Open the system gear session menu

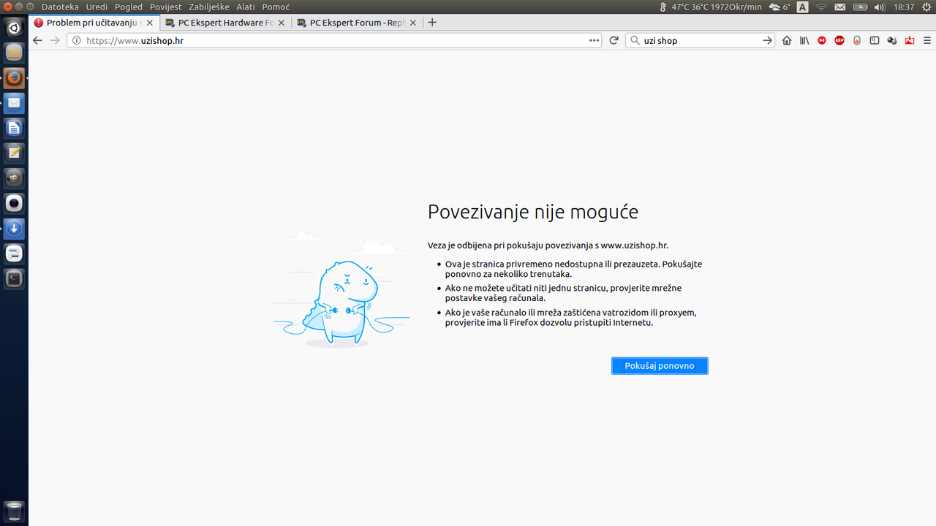click(926, 7)
